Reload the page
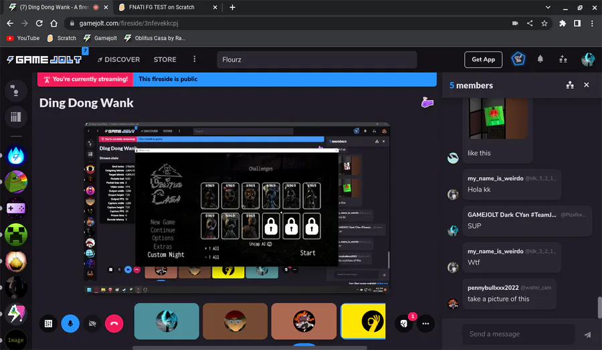Viewport: 602px width, 350px height. coord(39,23)
